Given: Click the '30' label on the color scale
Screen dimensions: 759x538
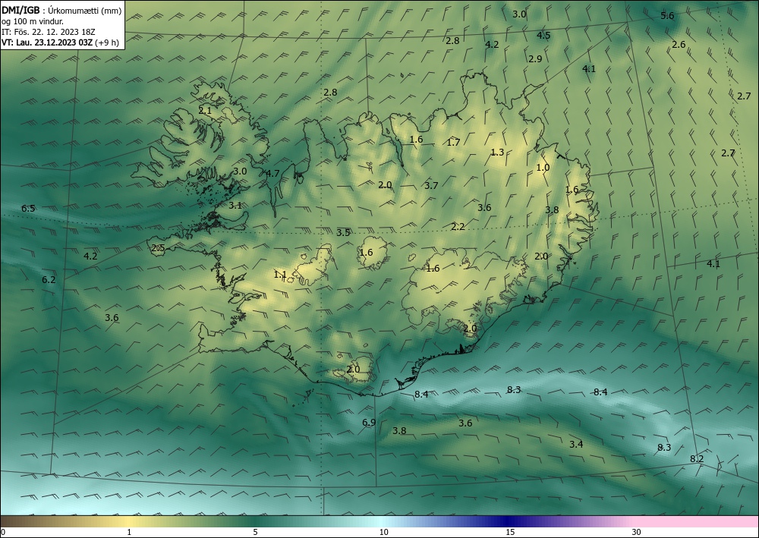Looking at the screenshot, I should point(636,532).
